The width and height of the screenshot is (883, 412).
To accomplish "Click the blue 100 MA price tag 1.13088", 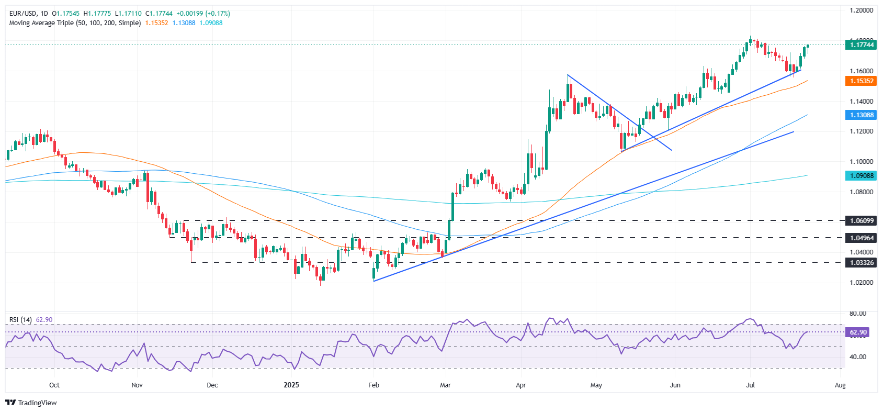I will [861, 115].
